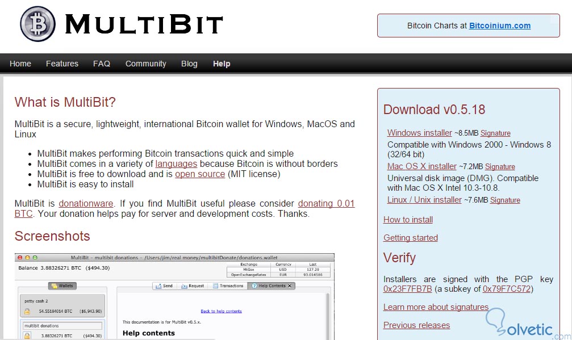Open Signature link for Mac OS X installer
The height and width of the screenshot is (340, 572).
pyautogui.click(x=500, y=167)
